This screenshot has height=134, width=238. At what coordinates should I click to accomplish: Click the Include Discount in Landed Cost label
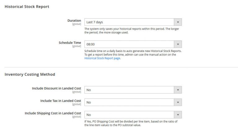(x=56, y=89)
